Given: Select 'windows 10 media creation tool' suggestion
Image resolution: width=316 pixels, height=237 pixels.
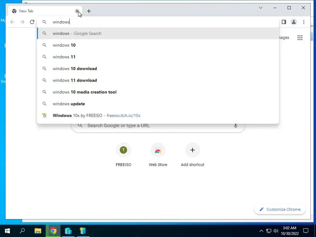Looking at the screenshot, I should (x=158, y=92).
